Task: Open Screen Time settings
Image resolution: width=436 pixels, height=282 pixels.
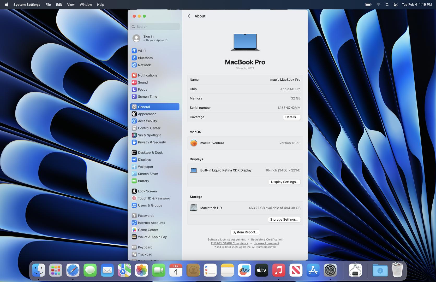Action: click(155, 96)
